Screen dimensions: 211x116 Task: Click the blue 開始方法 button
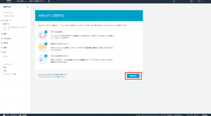pyautogui.click(x=133, y=76)
